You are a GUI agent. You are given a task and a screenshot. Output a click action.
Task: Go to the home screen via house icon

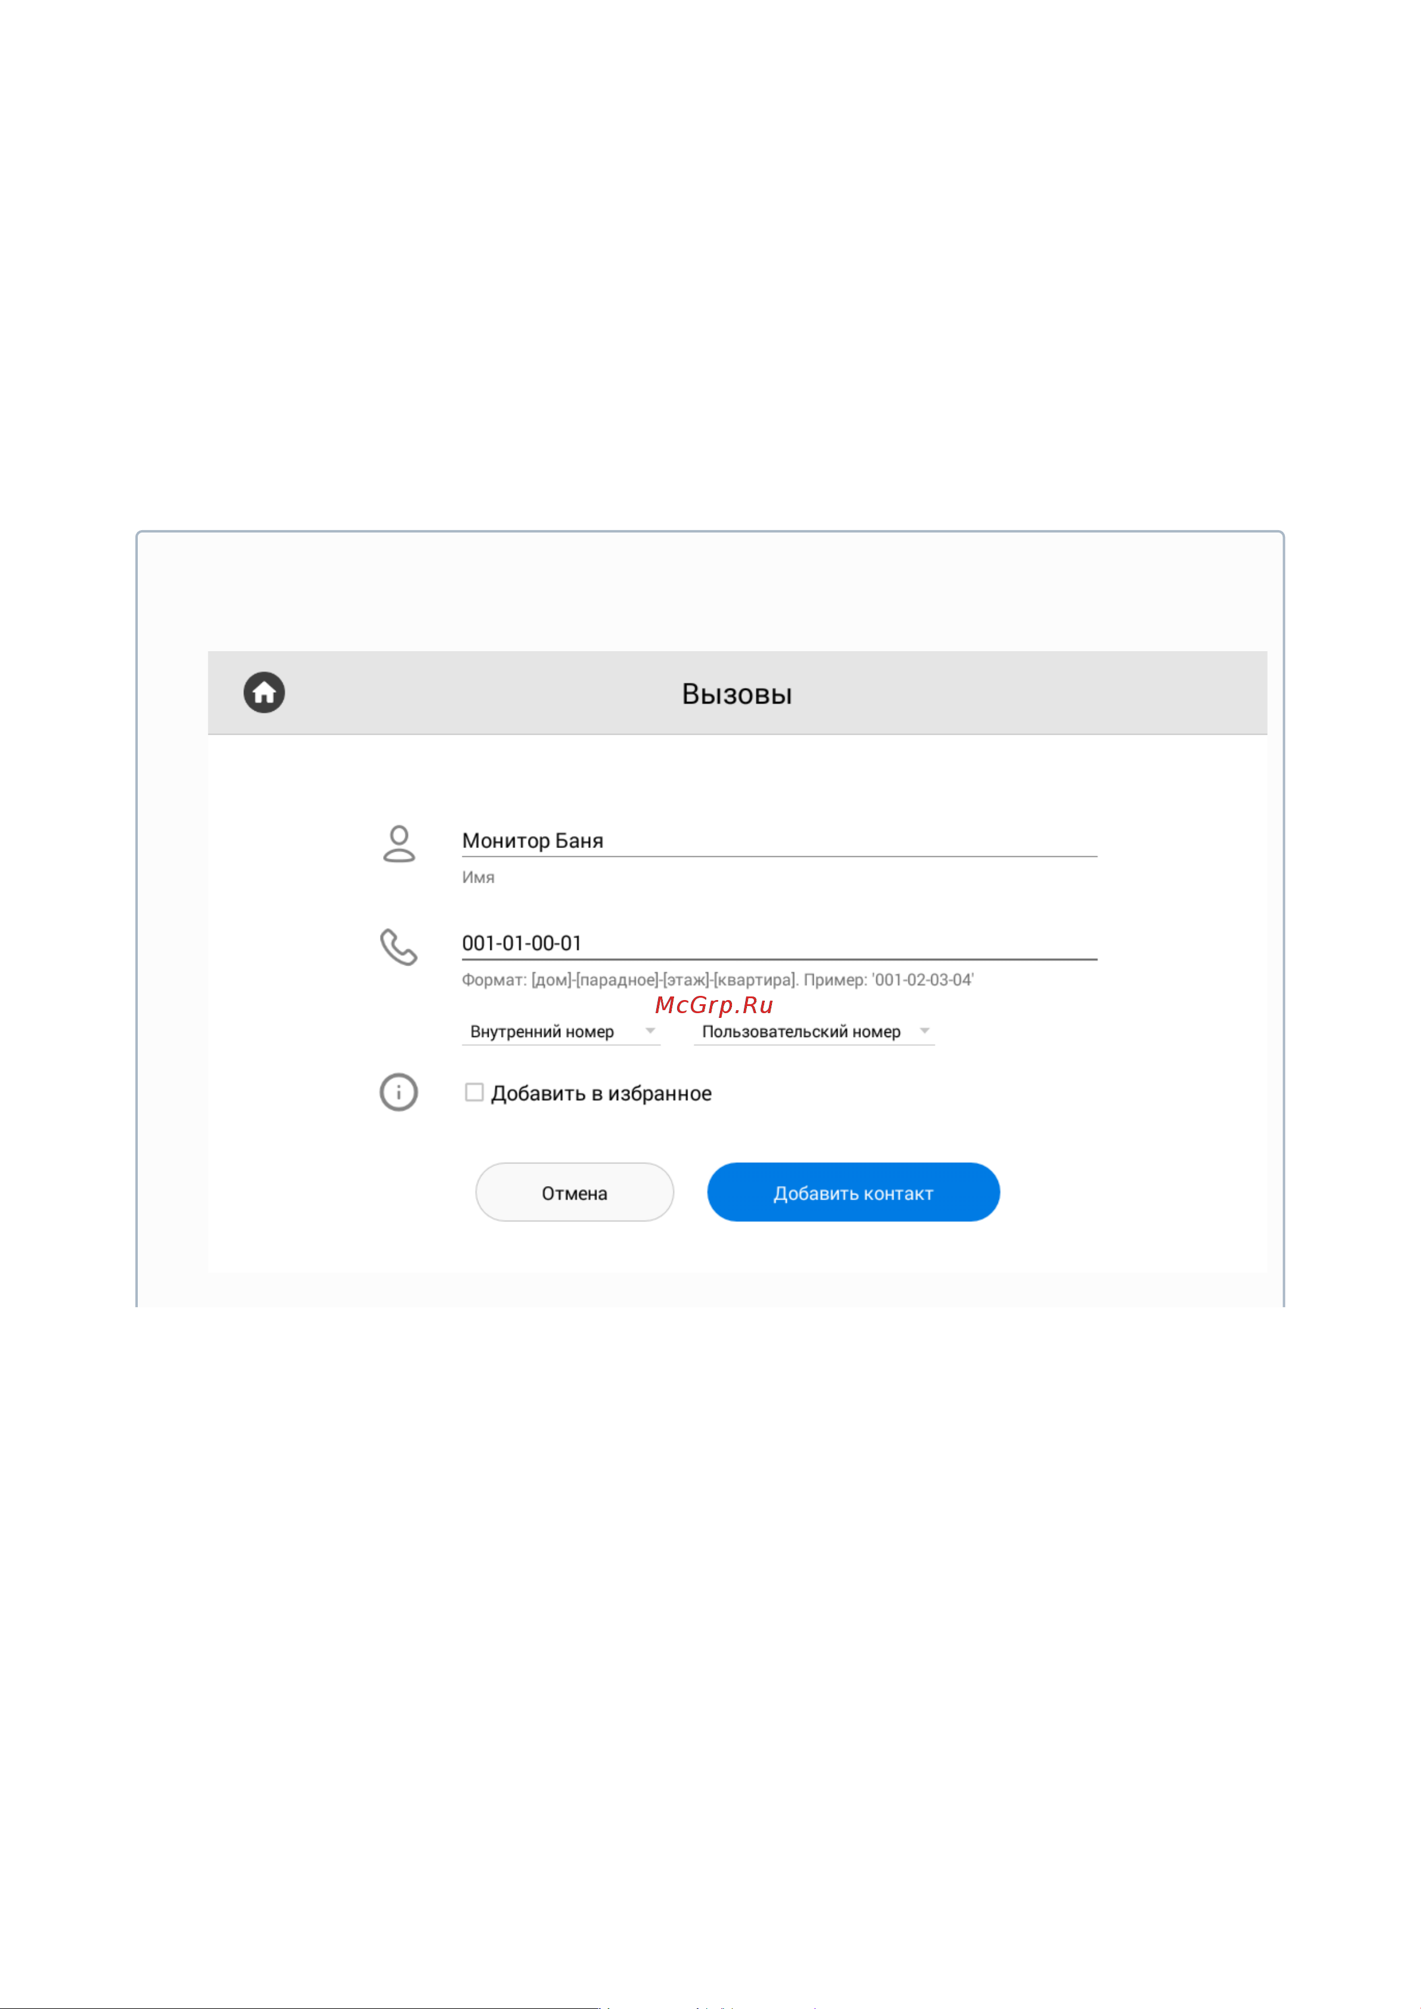pos(264,692)
